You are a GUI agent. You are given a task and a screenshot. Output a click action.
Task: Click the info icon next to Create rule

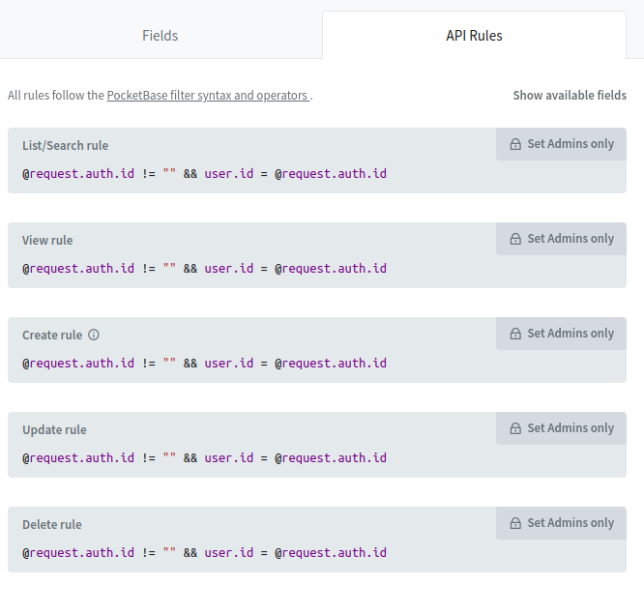(x=94, y=335)
